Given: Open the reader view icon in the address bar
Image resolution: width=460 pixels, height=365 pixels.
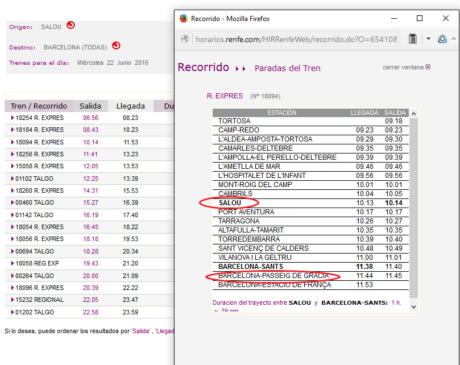Looking at the screenshot, I should (x=413, y=39).
